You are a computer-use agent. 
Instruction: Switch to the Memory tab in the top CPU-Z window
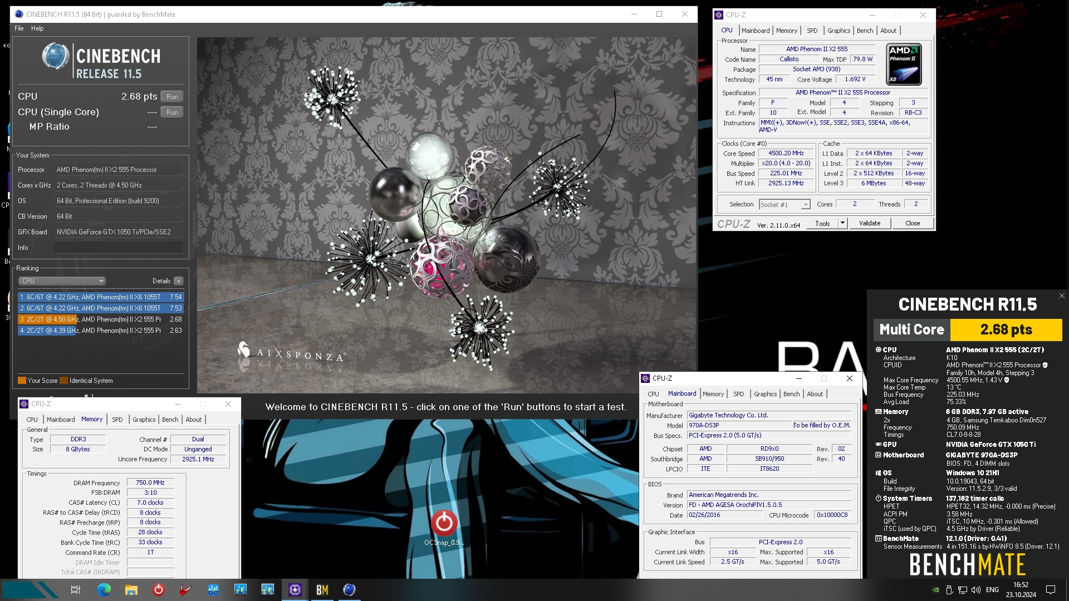(787, 31)
